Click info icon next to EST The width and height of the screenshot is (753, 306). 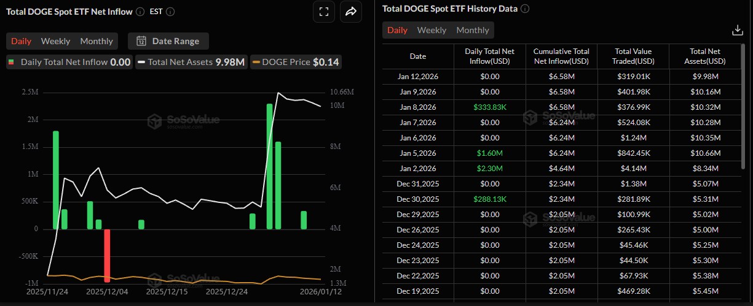click(170, 11)
